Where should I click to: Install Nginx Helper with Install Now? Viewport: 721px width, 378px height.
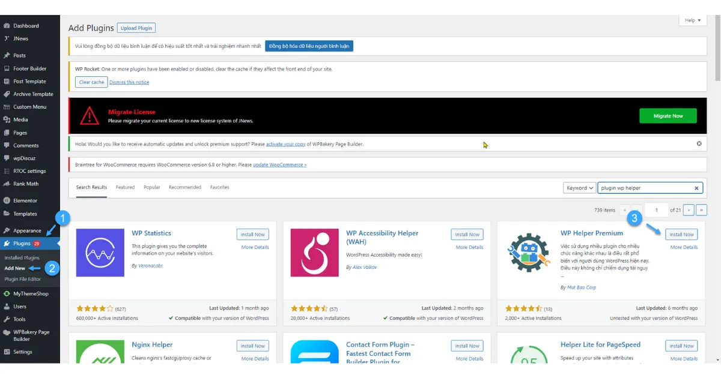(253, 346)
